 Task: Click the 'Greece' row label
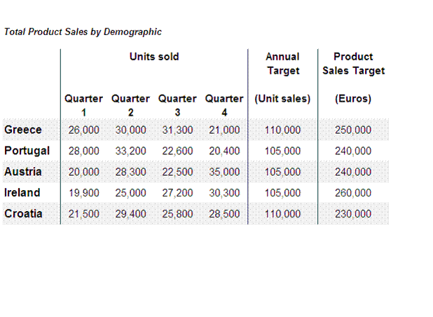23,130
